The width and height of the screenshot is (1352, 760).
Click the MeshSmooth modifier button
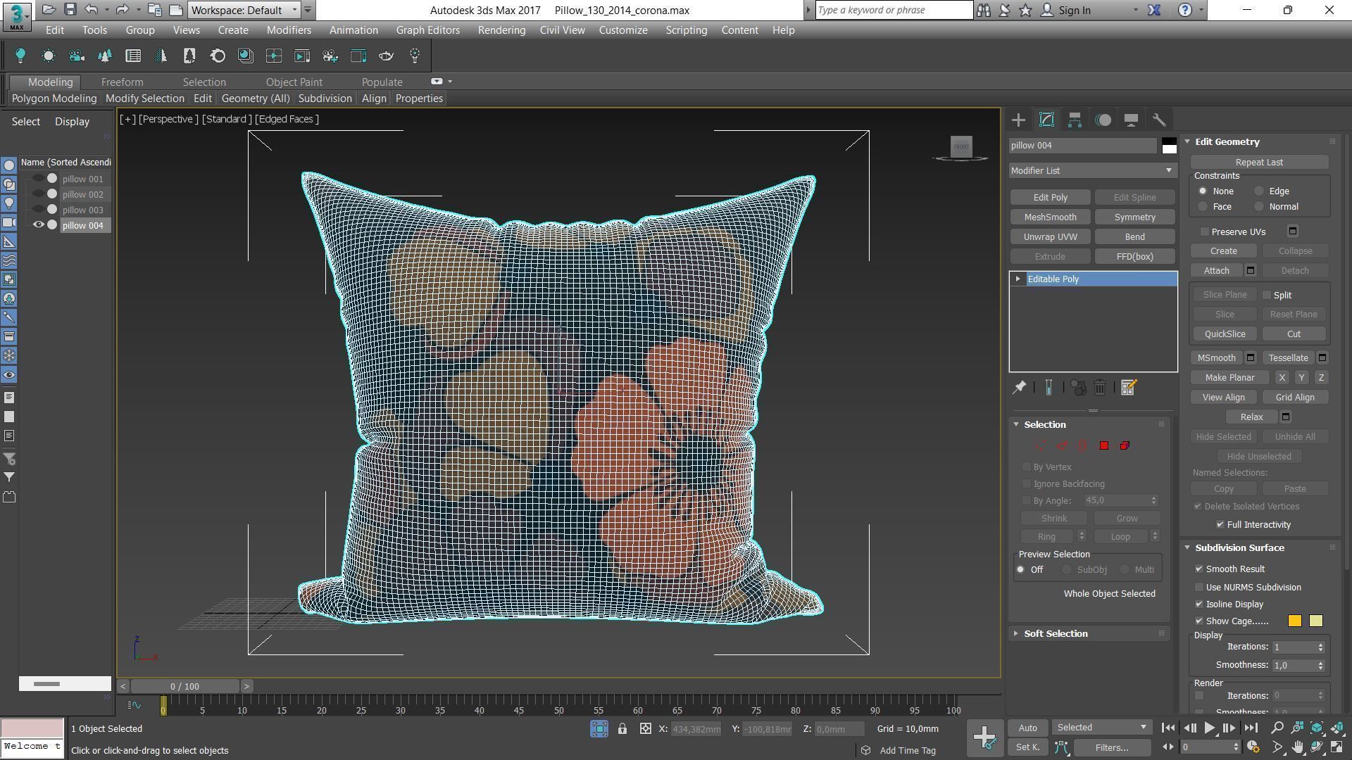(1050, 217)
